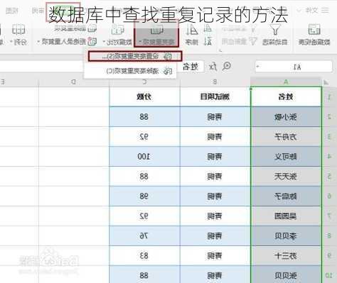Click the 删除重复项 remove duplicates button
Viewport: 337px width, 283px height.
[x=75, y=28]
